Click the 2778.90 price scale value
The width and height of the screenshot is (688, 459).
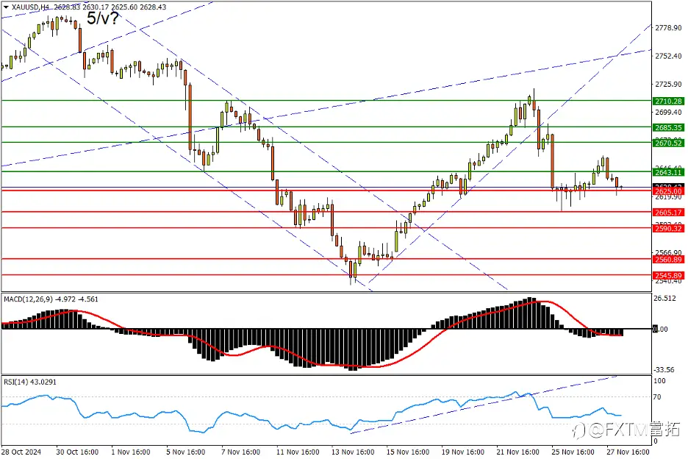tap(668, 28)
